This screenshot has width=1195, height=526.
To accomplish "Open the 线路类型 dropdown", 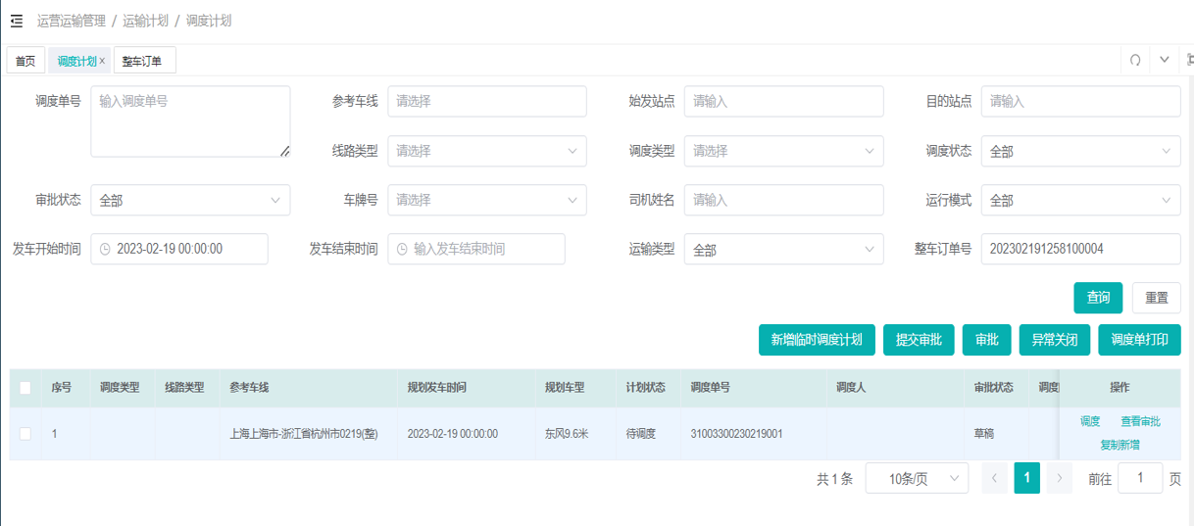I will click(x=487, y=151).
